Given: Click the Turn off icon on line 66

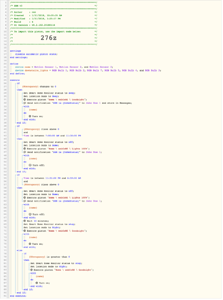Looking at the screenshot, I should point(30,214).
